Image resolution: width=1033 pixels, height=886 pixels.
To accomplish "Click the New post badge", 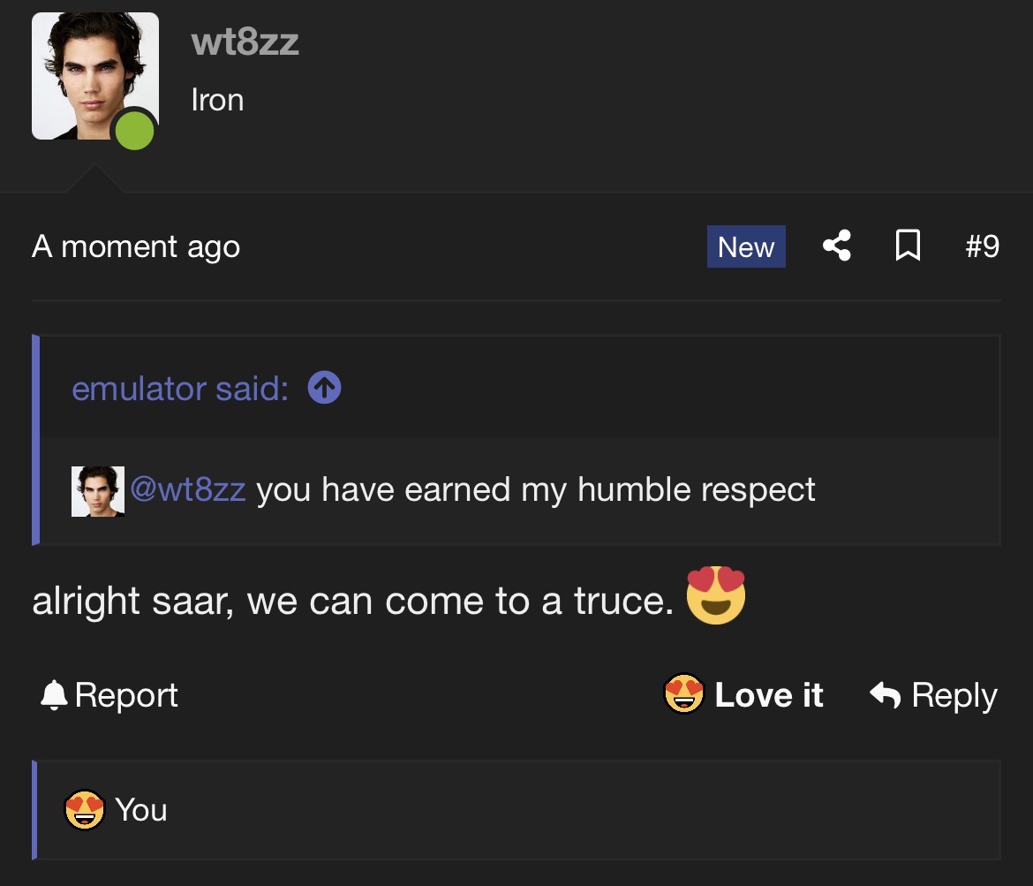I will [746, 246].
